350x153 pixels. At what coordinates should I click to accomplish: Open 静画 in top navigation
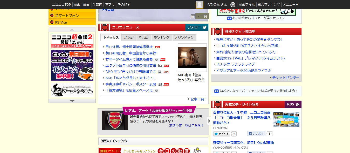pyautogui.click(x=86, y=5)
